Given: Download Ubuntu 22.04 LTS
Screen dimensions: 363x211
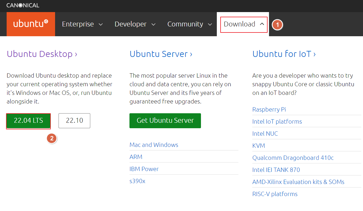Looking at the screenshot, I should [29, 121].
